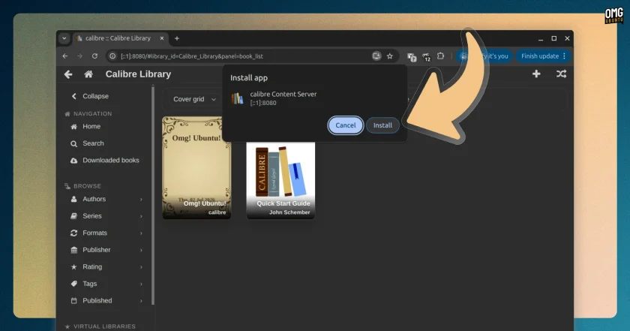
Task: Click the Publisher building icon
Action: [74, 250]
